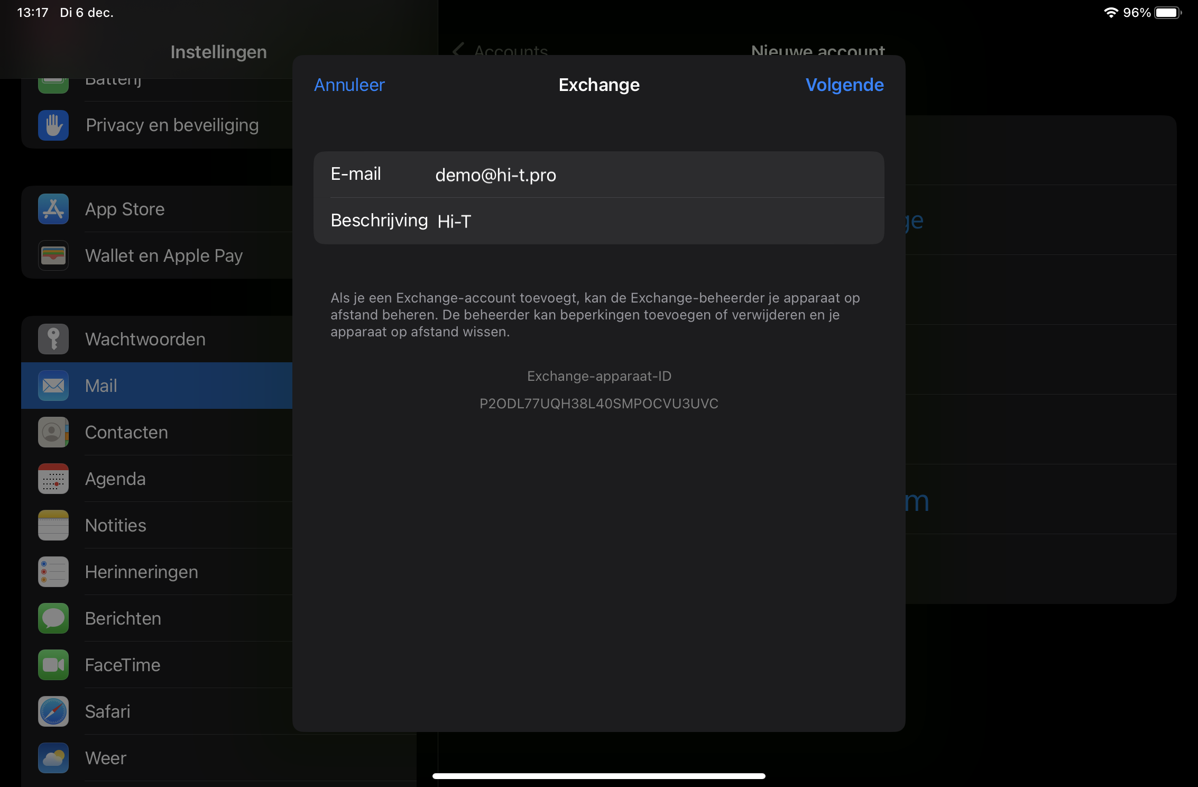Viewport: 1198px width, 787px height.
Task: Select Mail in the sidebar
Action: 157,386
